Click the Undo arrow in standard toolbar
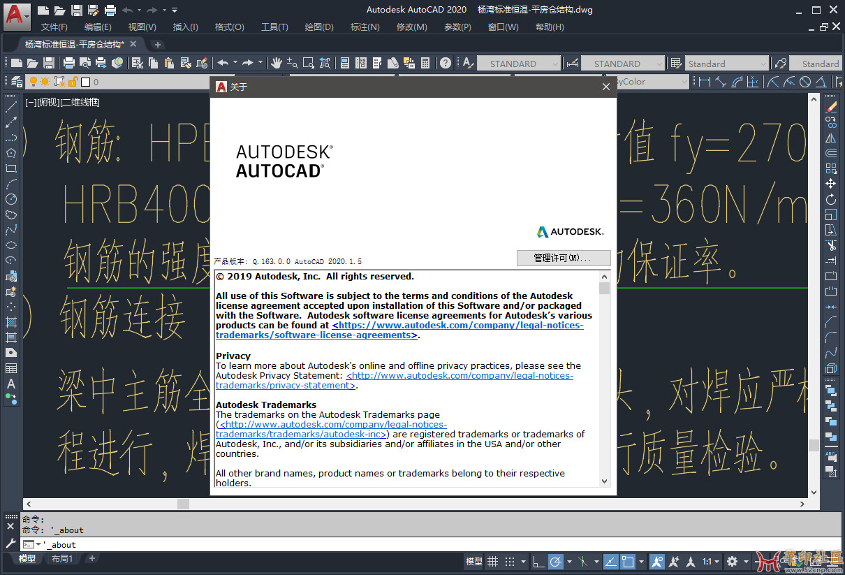Screen dimensions: 845x575 (x=223, y=63)
